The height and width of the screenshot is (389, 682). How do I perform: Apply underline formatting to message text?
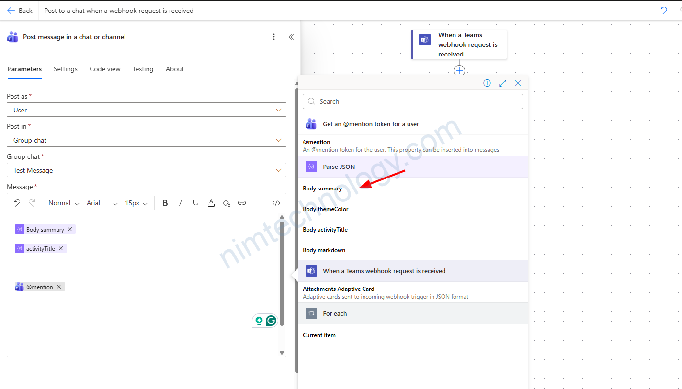click(x=196, y=203)
